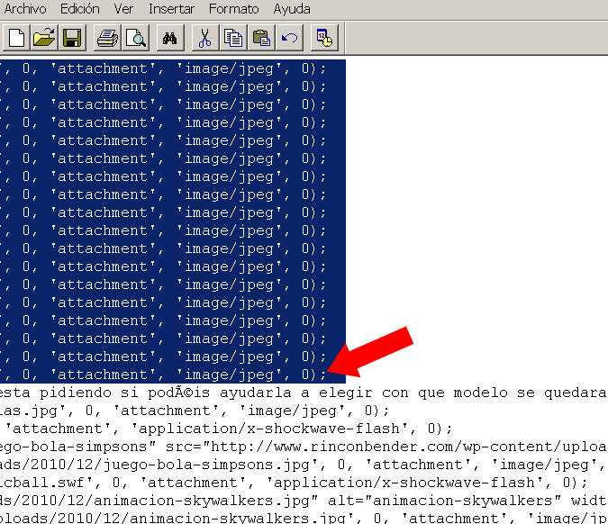
Task: Open the Formato menu
Action: click(x=233, y=9)
